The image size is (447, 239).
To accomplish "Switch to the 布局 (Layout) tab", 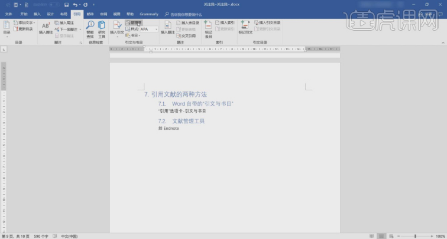I will (64, 14).
